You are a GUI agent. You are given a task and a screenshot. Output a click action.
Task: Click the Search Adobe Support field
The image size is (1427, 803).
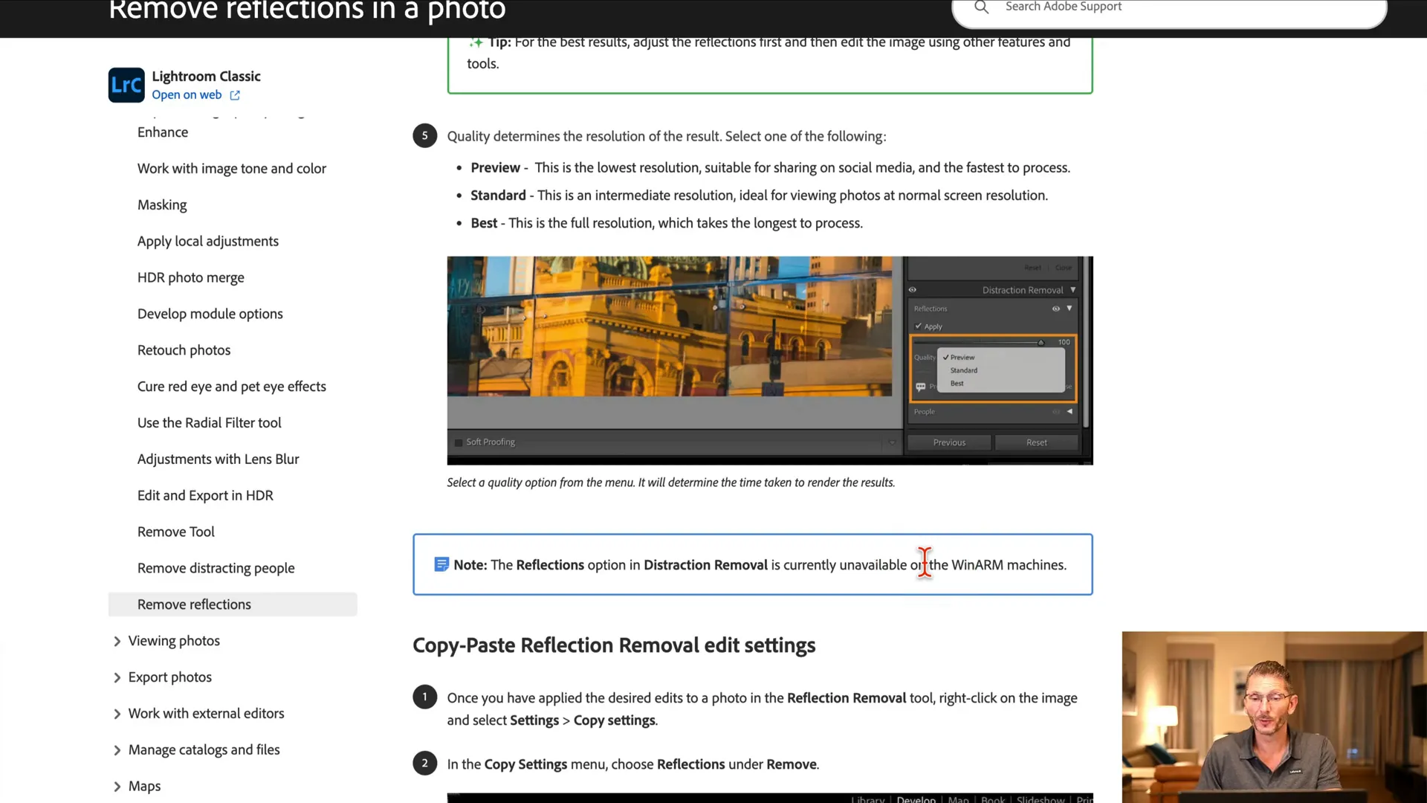pyautogui.click(x=1170, y=9)
